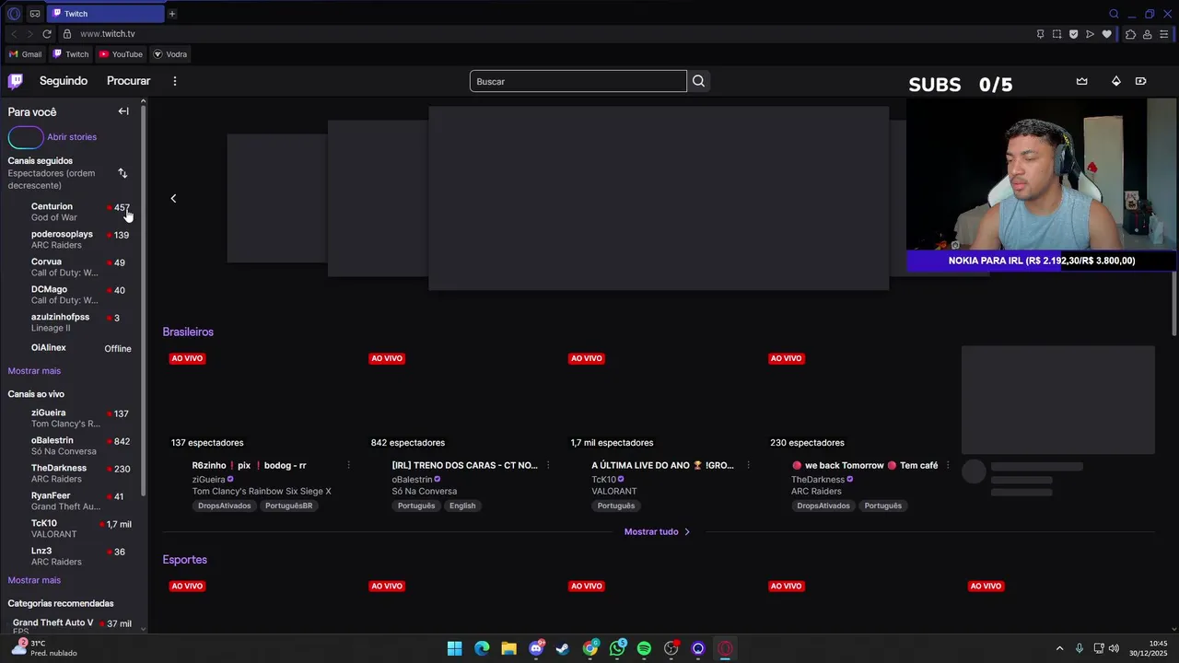Open the Twitch bookmark in bookmarks bar
The image size is (1179, 663).
[x=71, y=54]
